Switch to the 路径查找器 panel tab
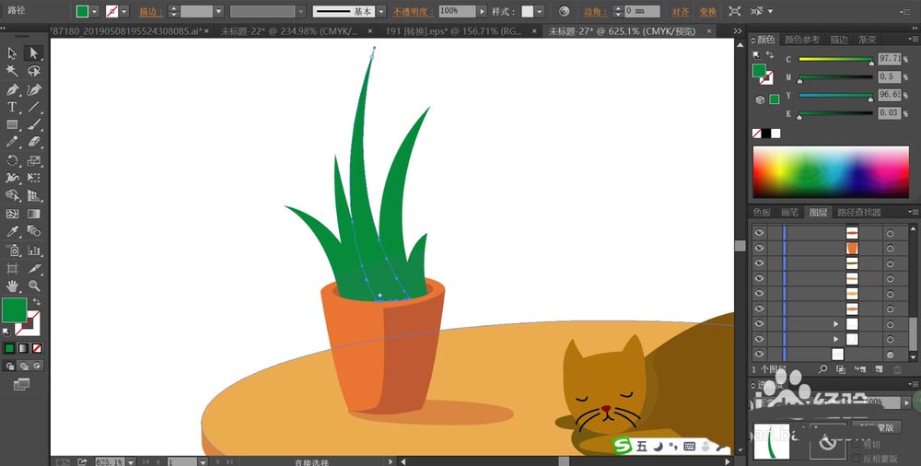Screen dimensions: 921x466 [858, 213]
